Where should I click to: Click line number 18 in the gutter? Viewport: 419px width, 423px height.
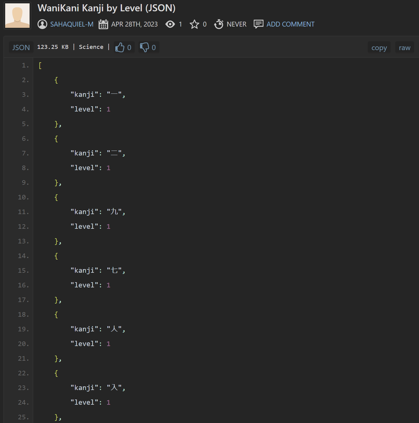(x=23, y=315)
